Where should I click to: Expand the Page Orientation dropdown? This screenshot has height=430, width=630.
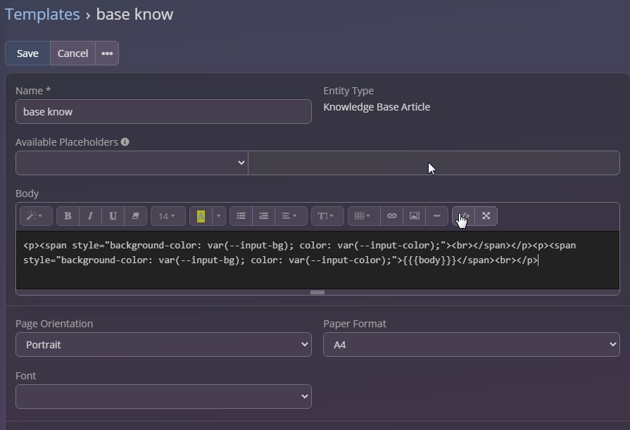click(x=163, y=345)
